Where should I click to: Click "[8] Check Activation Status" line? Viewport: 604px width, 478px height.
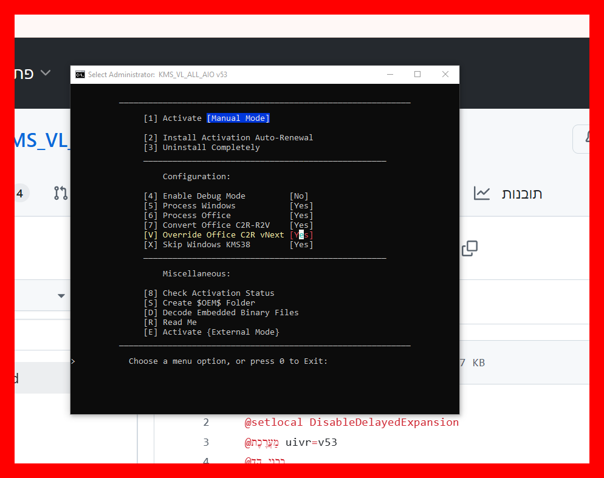(209, 293)
